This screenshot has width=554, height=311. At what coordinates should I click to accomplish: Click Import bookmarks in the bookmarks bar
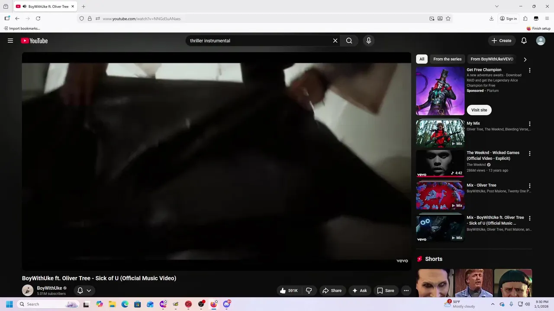point(22,29)
